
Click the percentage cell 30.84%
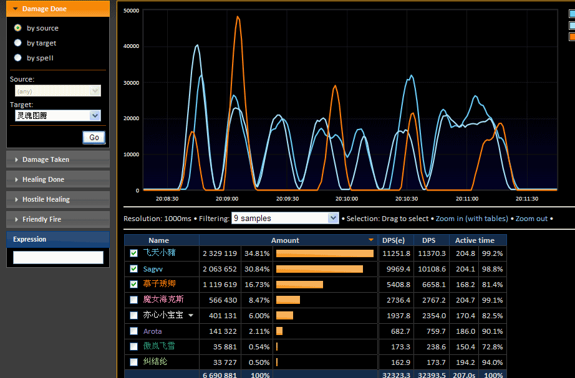tap(257, 269)
